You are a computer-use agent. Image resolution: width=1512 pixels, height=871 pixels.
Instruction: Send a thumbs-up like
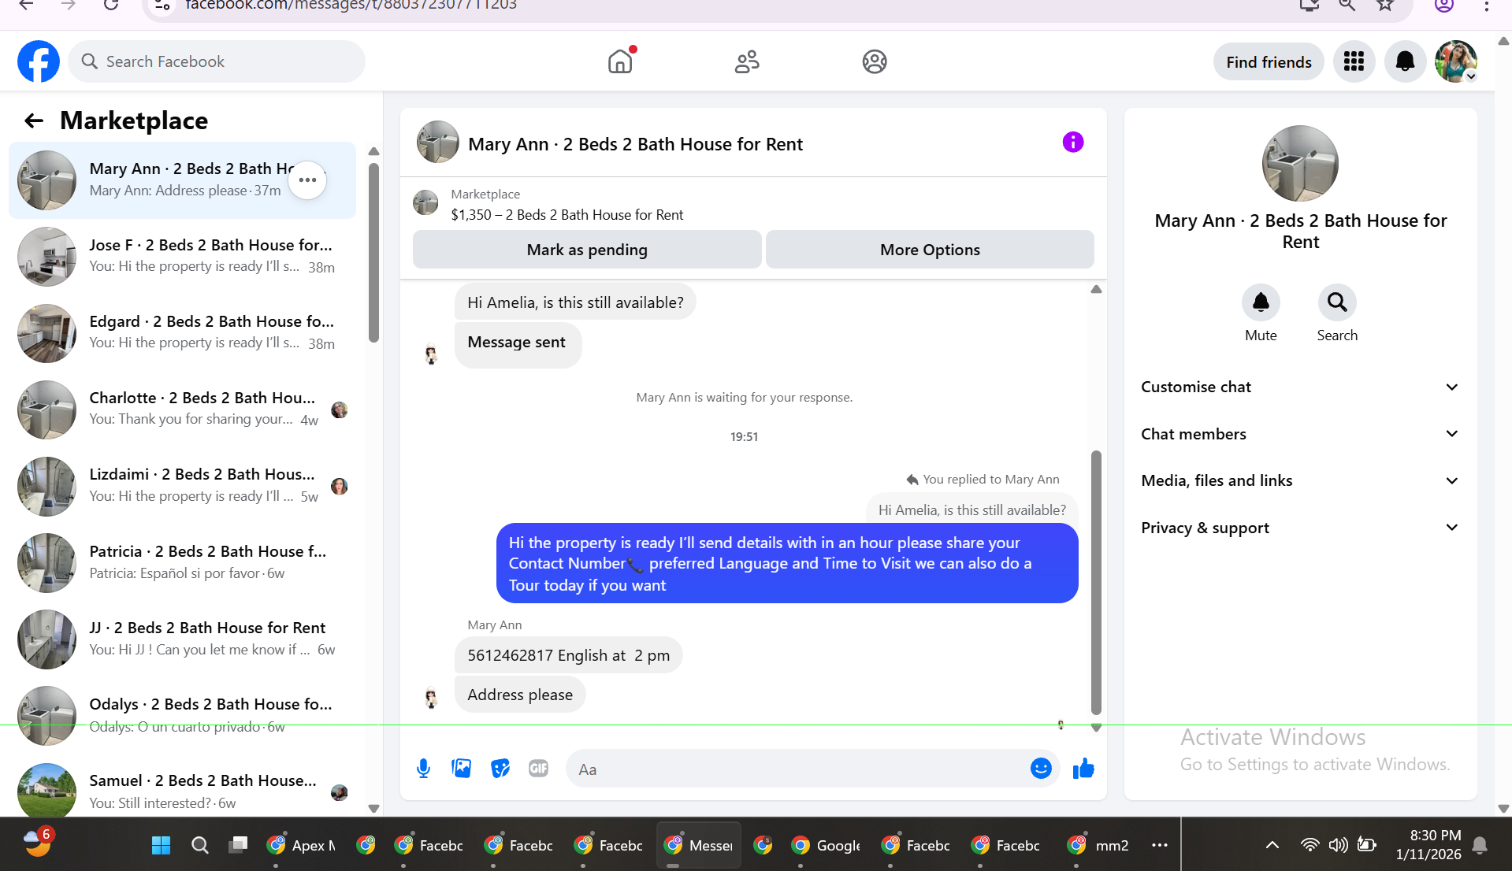pos(1083,769)
